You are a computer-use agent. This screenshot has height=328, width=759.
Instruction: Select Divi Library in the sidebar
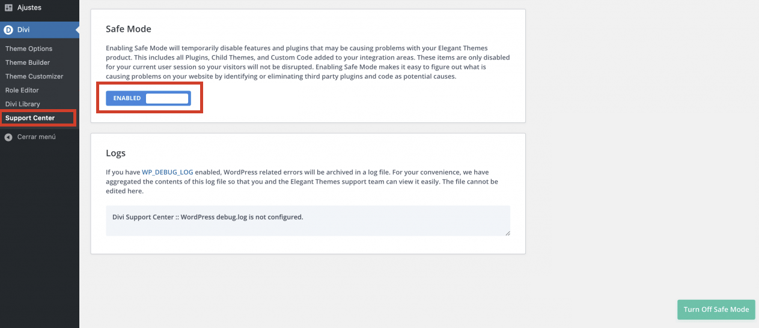pos(23,104)
